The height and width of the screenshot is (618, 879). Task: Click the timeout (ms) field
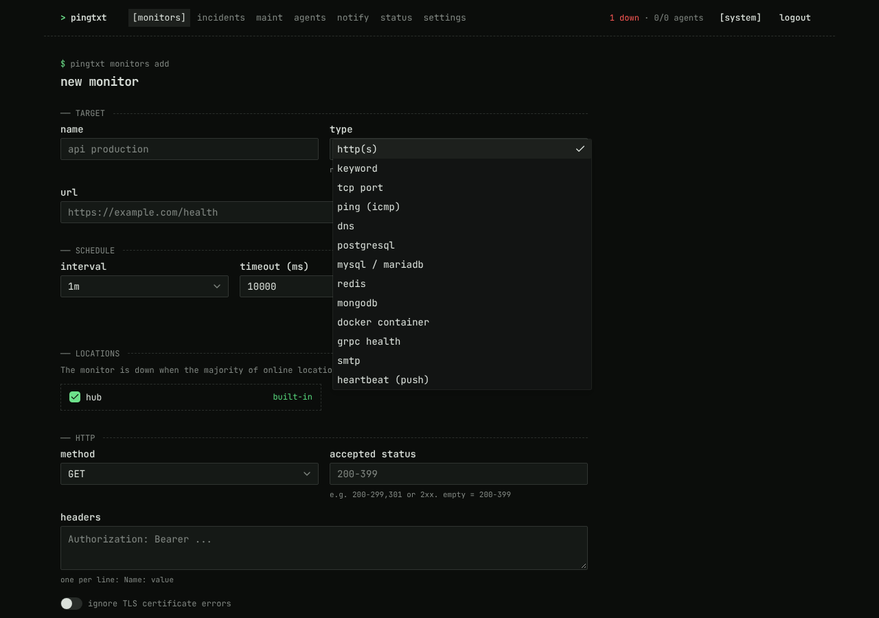click(286, 286)
